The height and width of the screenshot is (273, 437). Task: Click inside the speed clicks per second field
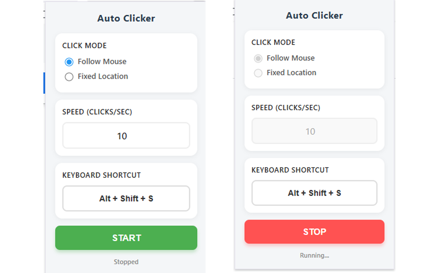pyautogui.click(x=126, y=135)
